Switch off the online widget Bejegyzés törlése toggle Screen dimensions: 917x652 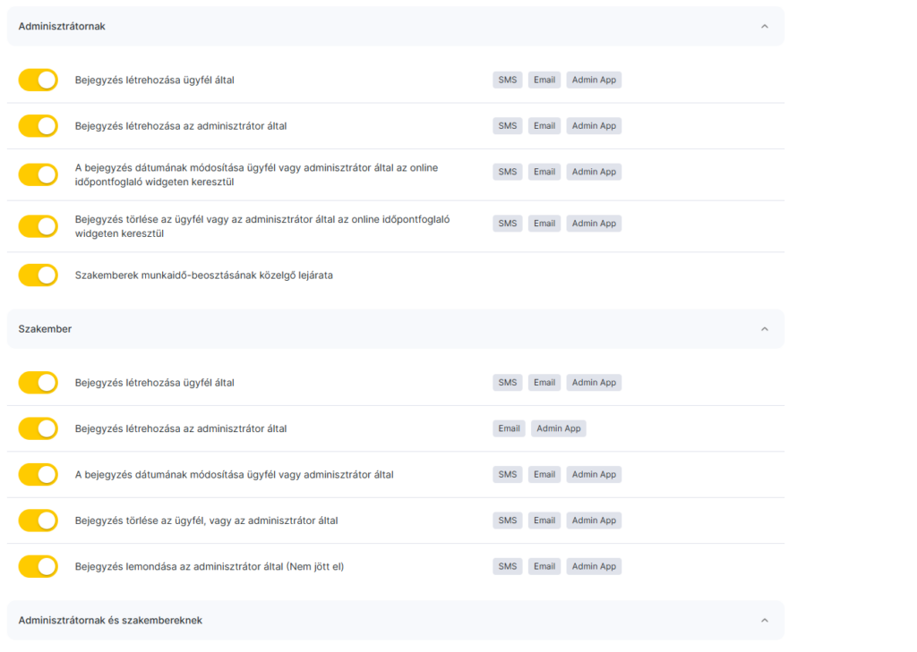tap(38, 226)
